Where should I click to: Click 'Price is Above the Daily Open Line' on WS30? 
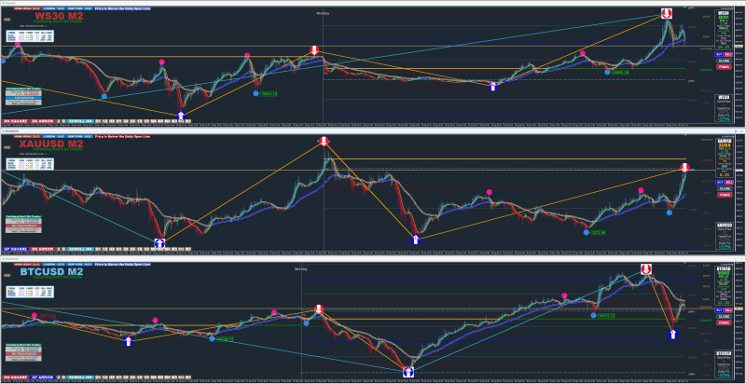click(123, 8)
